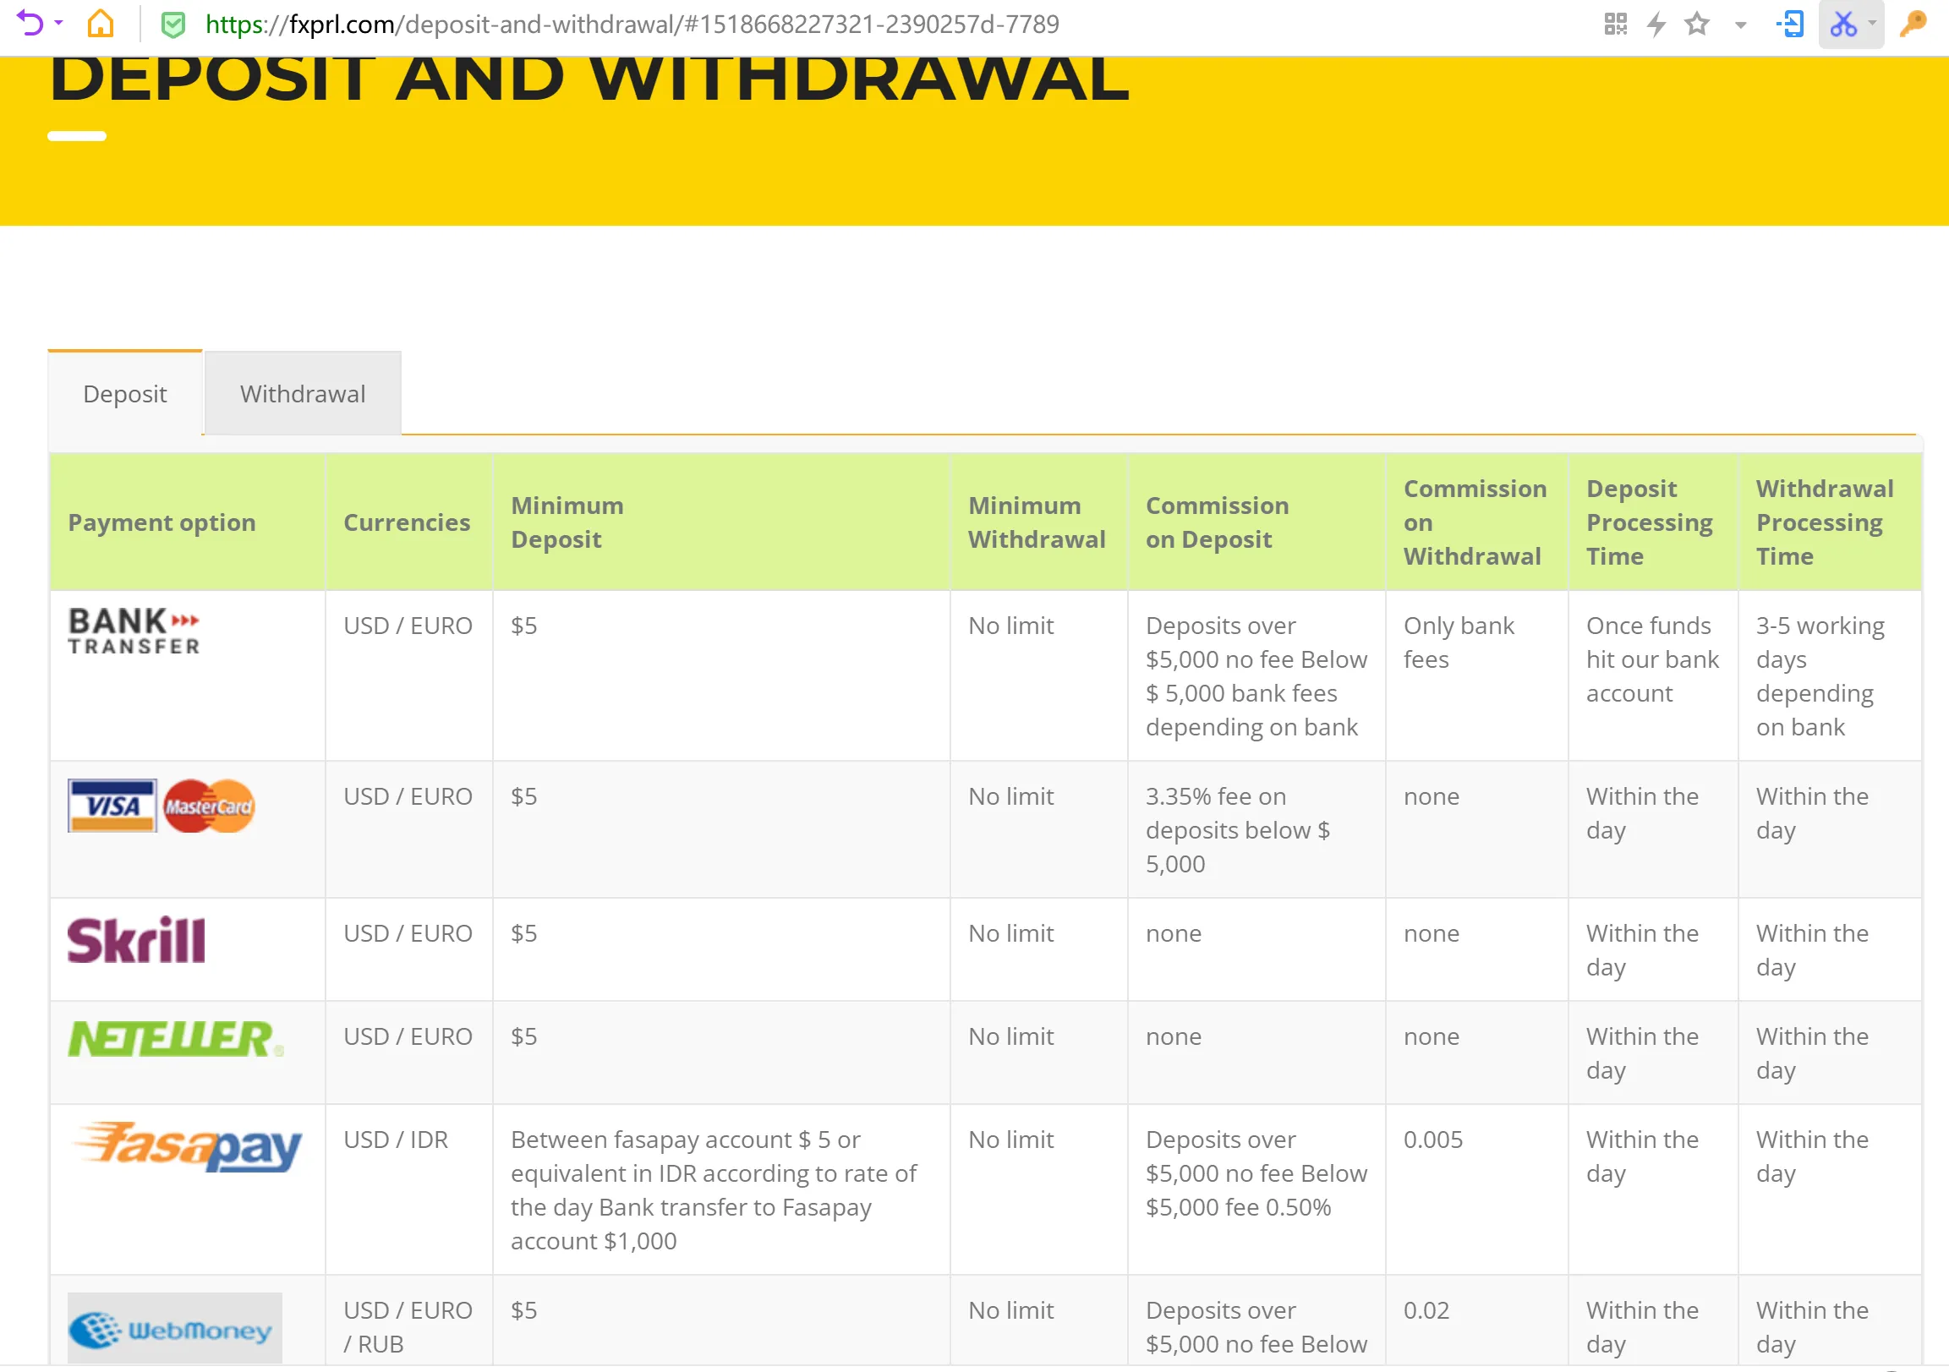Click the Fasapay logo

click(189, 1146)
